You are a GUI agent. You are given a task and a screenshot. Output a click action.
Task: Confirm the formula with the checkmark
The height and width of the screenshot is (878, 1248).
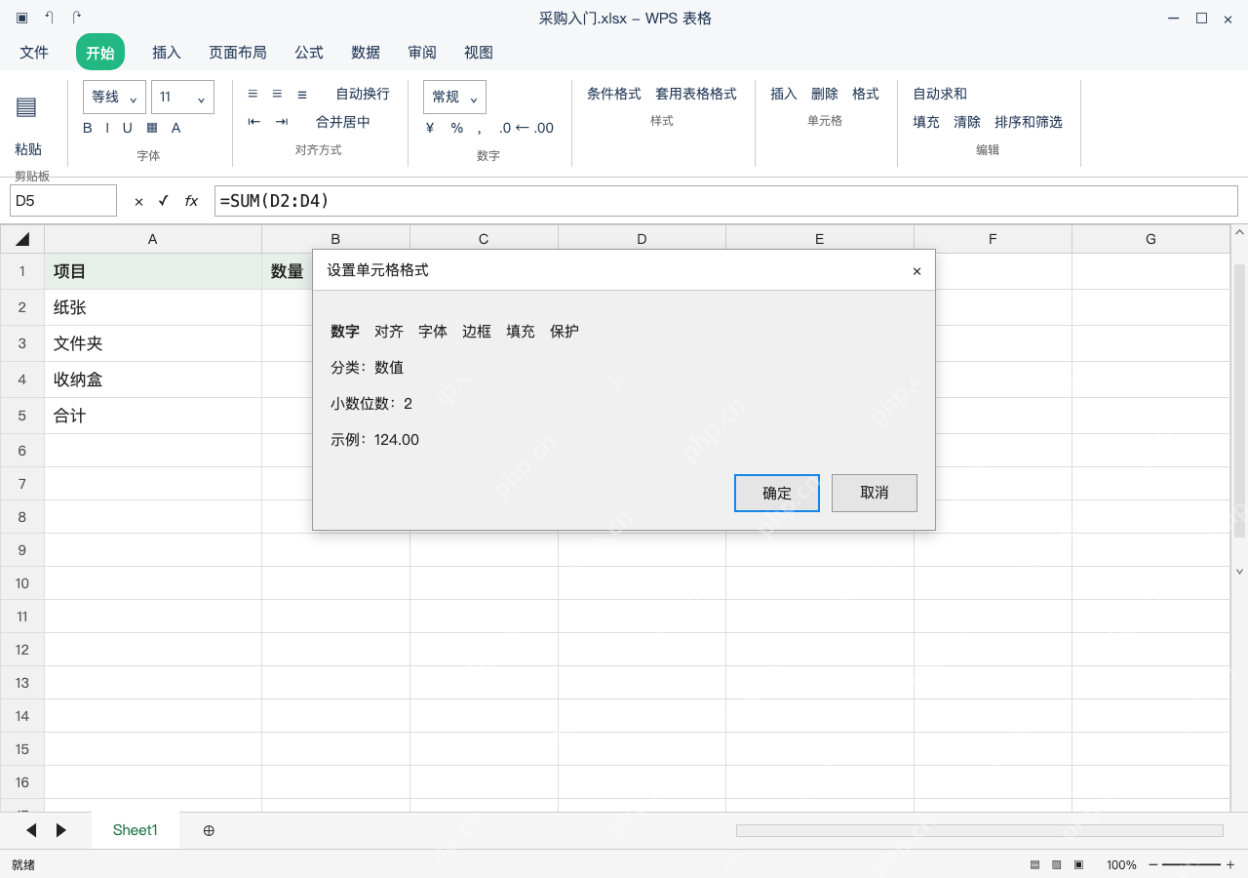click(164, 201)
